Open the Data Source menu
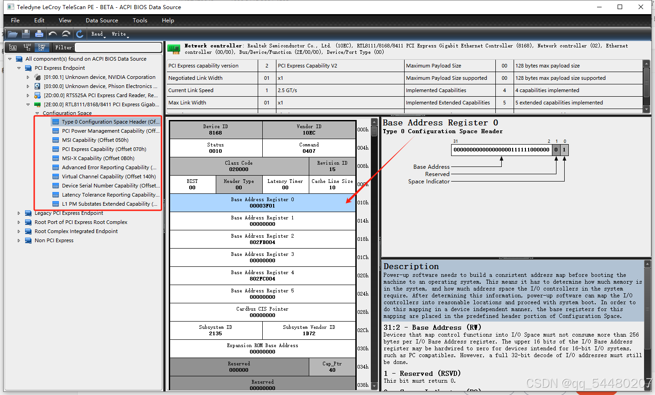 click(x=102, y=20)
